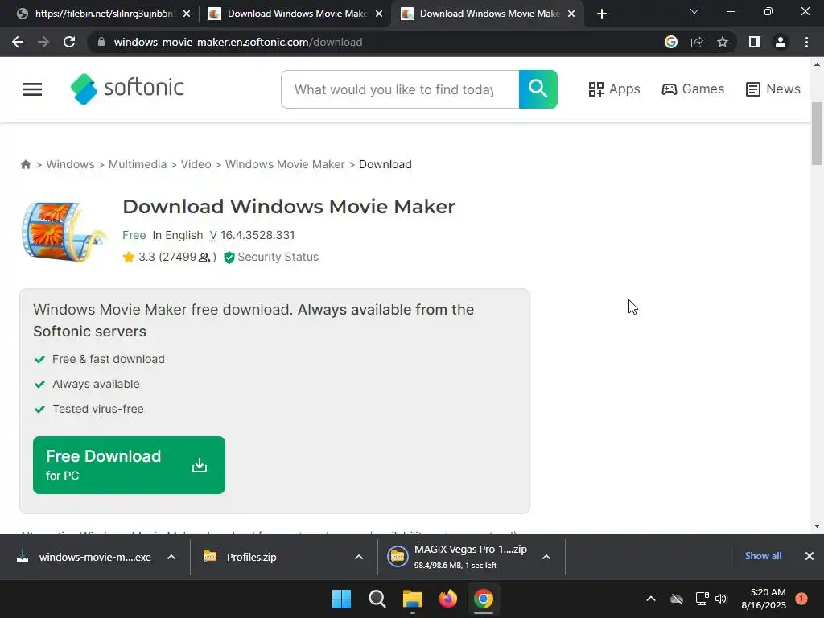This screenshot has height=618, width=824.
Task: Focus the 'What would you like to find' search box
Action: click(x=400, y=89)
